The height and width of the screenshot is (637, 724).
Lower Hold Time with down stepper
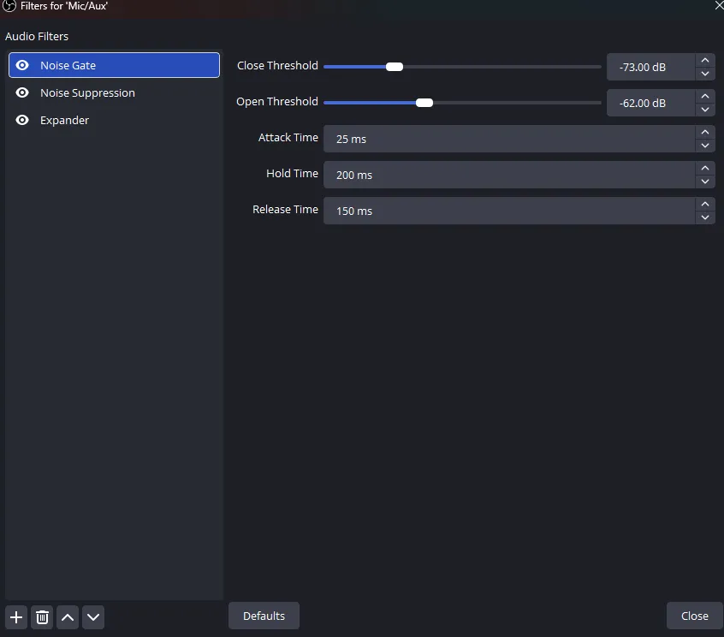coord(705,182)
